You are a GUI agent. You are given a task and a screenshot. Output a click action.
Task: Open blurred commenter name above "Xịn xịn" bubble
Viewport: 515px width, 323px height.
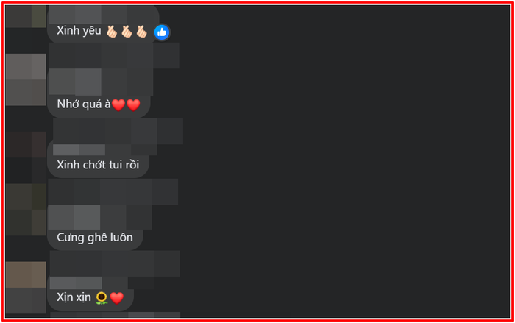click(115, 263)
